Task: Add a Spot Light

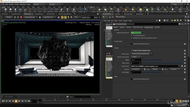Action: click(105, 10)
